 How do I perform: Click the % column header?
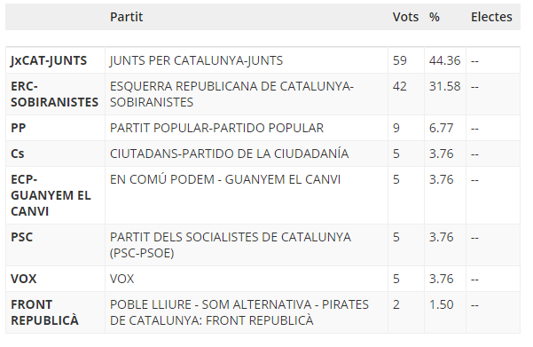[434, 17]
